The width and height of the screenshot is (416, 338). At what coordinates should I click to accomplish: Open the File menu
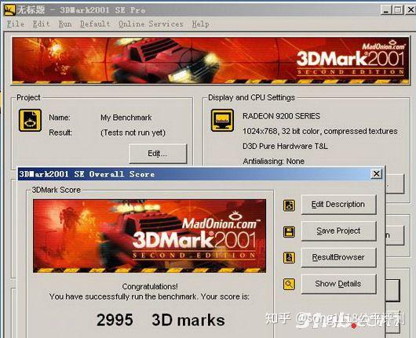coord(16,24)
